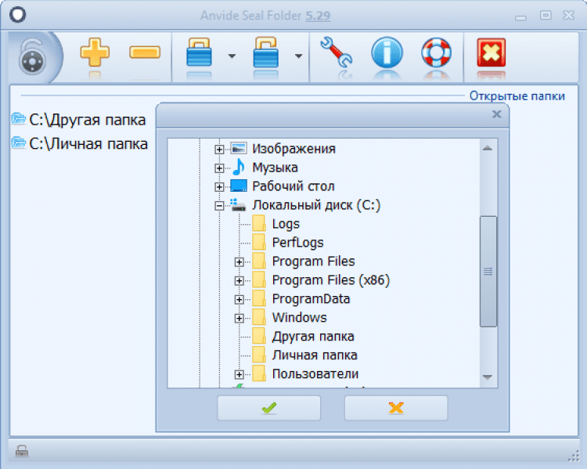
Task: Maximize the Anvide Seal Folder window
Action: 546,15
